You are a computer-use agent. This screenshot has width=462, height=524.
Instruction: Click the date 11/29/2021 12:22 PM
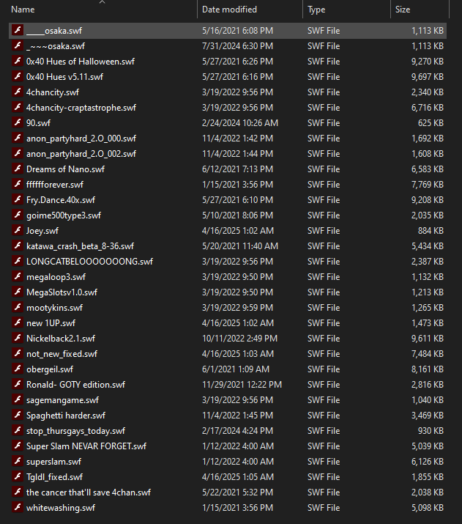pyautogui.click(x=242, y=384)
